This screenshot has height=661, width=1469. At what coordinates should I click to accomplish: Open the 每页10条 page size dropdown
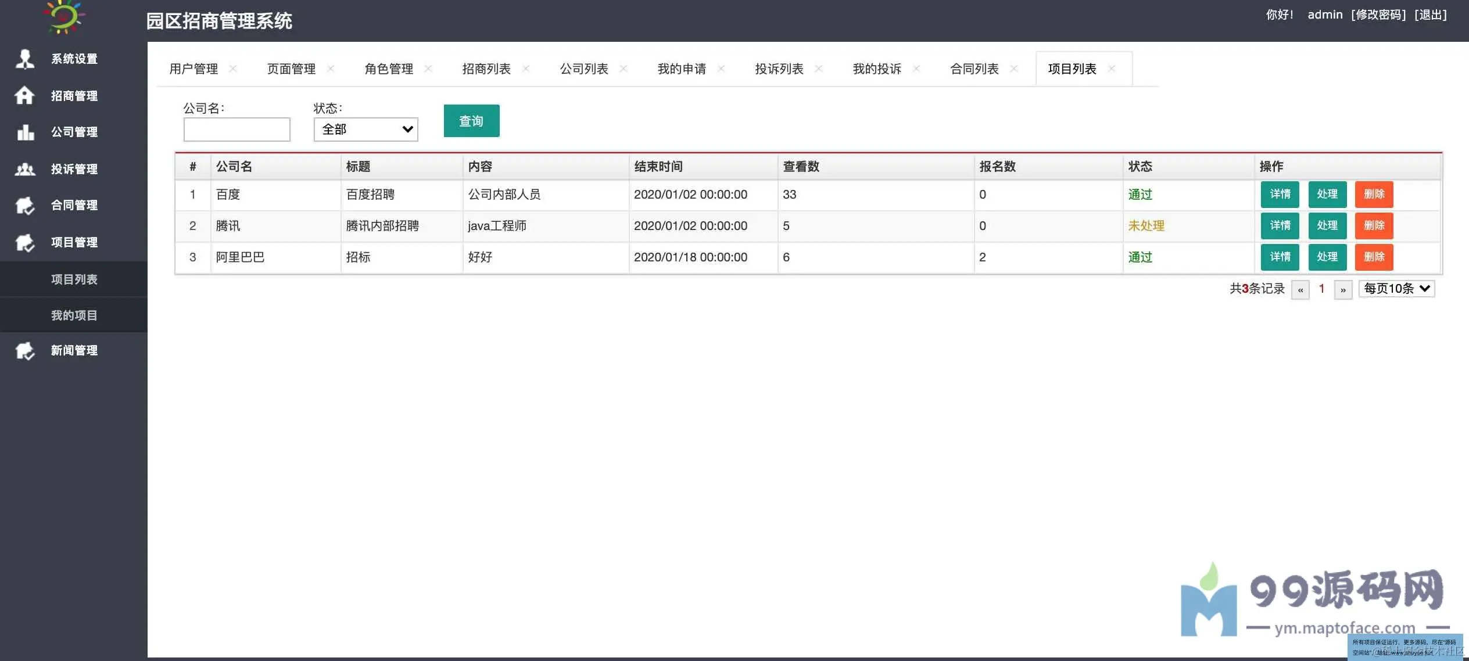point(1396,289)
